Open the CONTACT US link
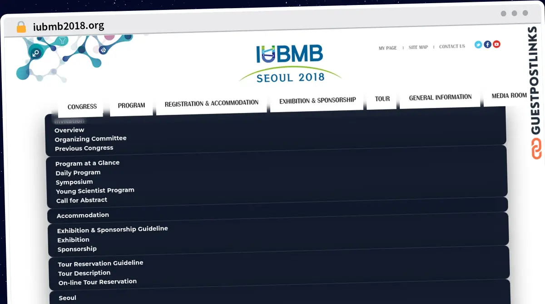 point(451,46)
